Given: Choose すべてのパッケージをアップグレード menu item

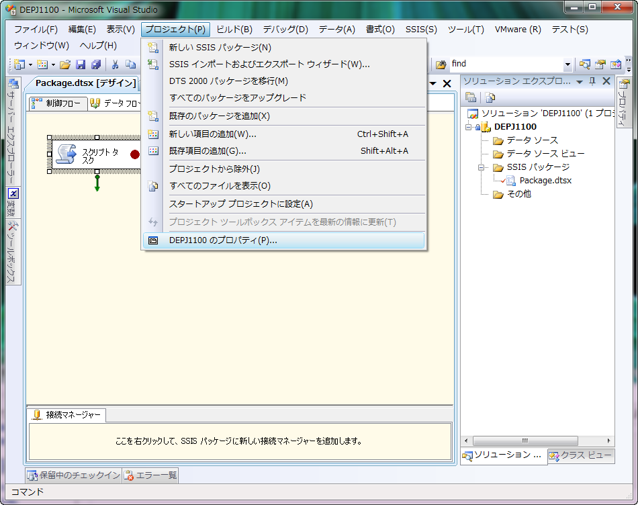Looking at the screenshot, I should tap(283, 97).
